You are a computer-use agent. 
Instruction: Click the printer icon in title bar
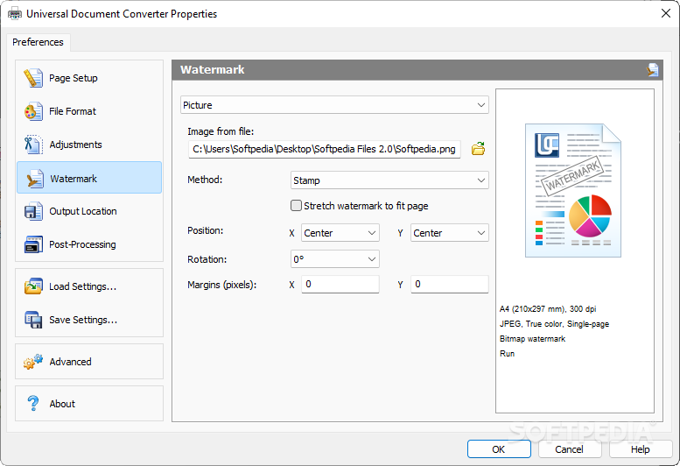pyautogui.click(x=15, y=13)
